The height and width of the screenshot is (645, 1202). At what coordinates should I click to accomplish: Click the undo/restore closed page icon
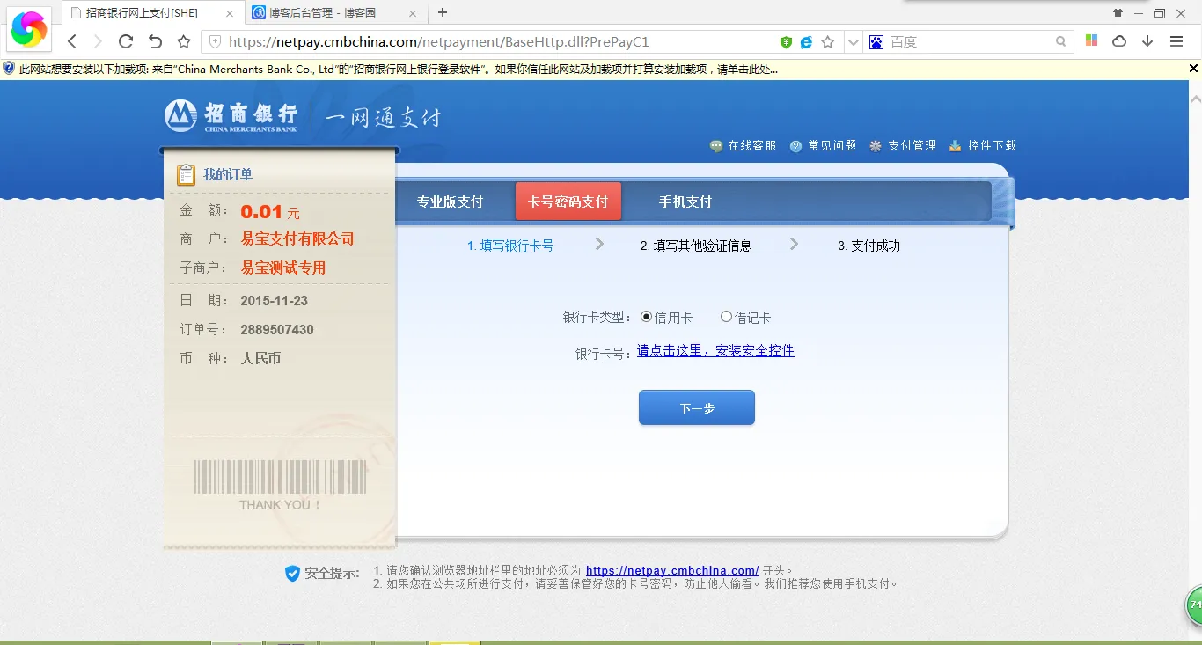(155, 41)
